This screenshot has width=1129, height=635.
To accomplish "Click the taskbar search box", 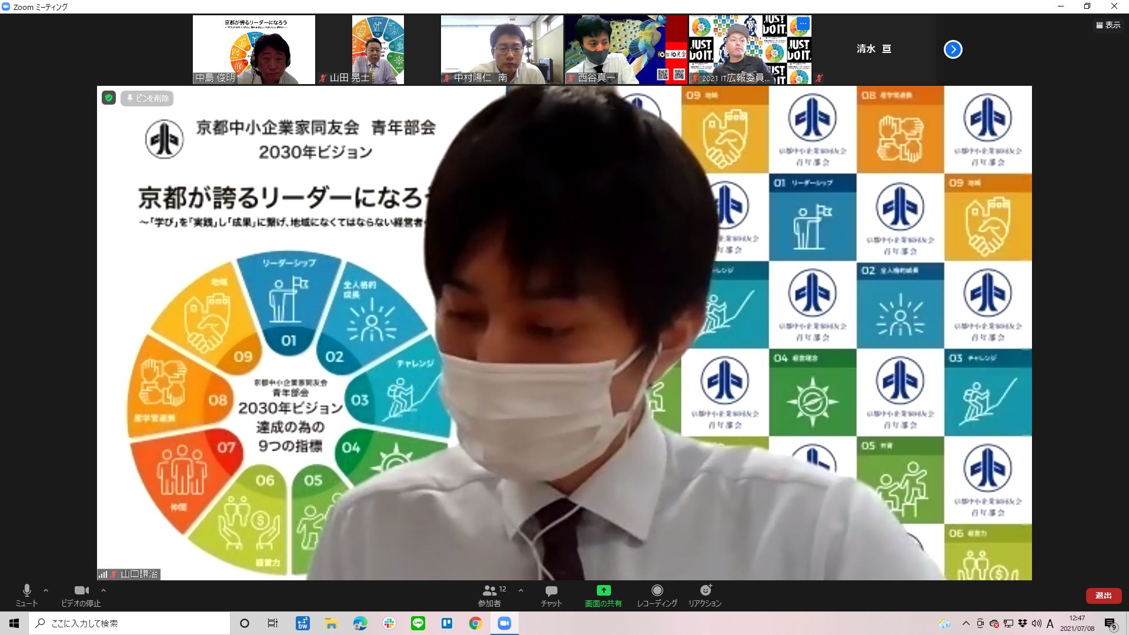I will tap(129, 623).
